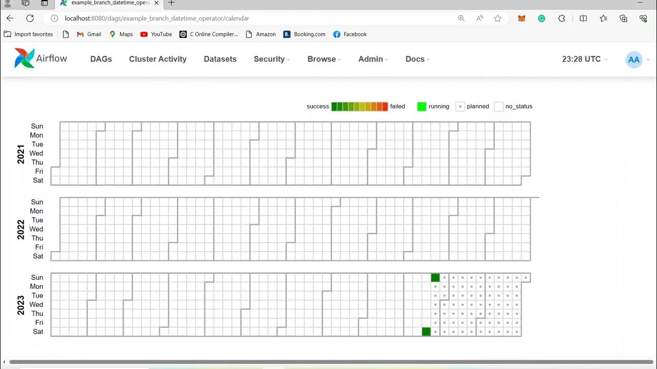The height and width of the screenshot is (369, 657).
Task: Open the Gmail bookmark
Action: (x=89, y=34)
